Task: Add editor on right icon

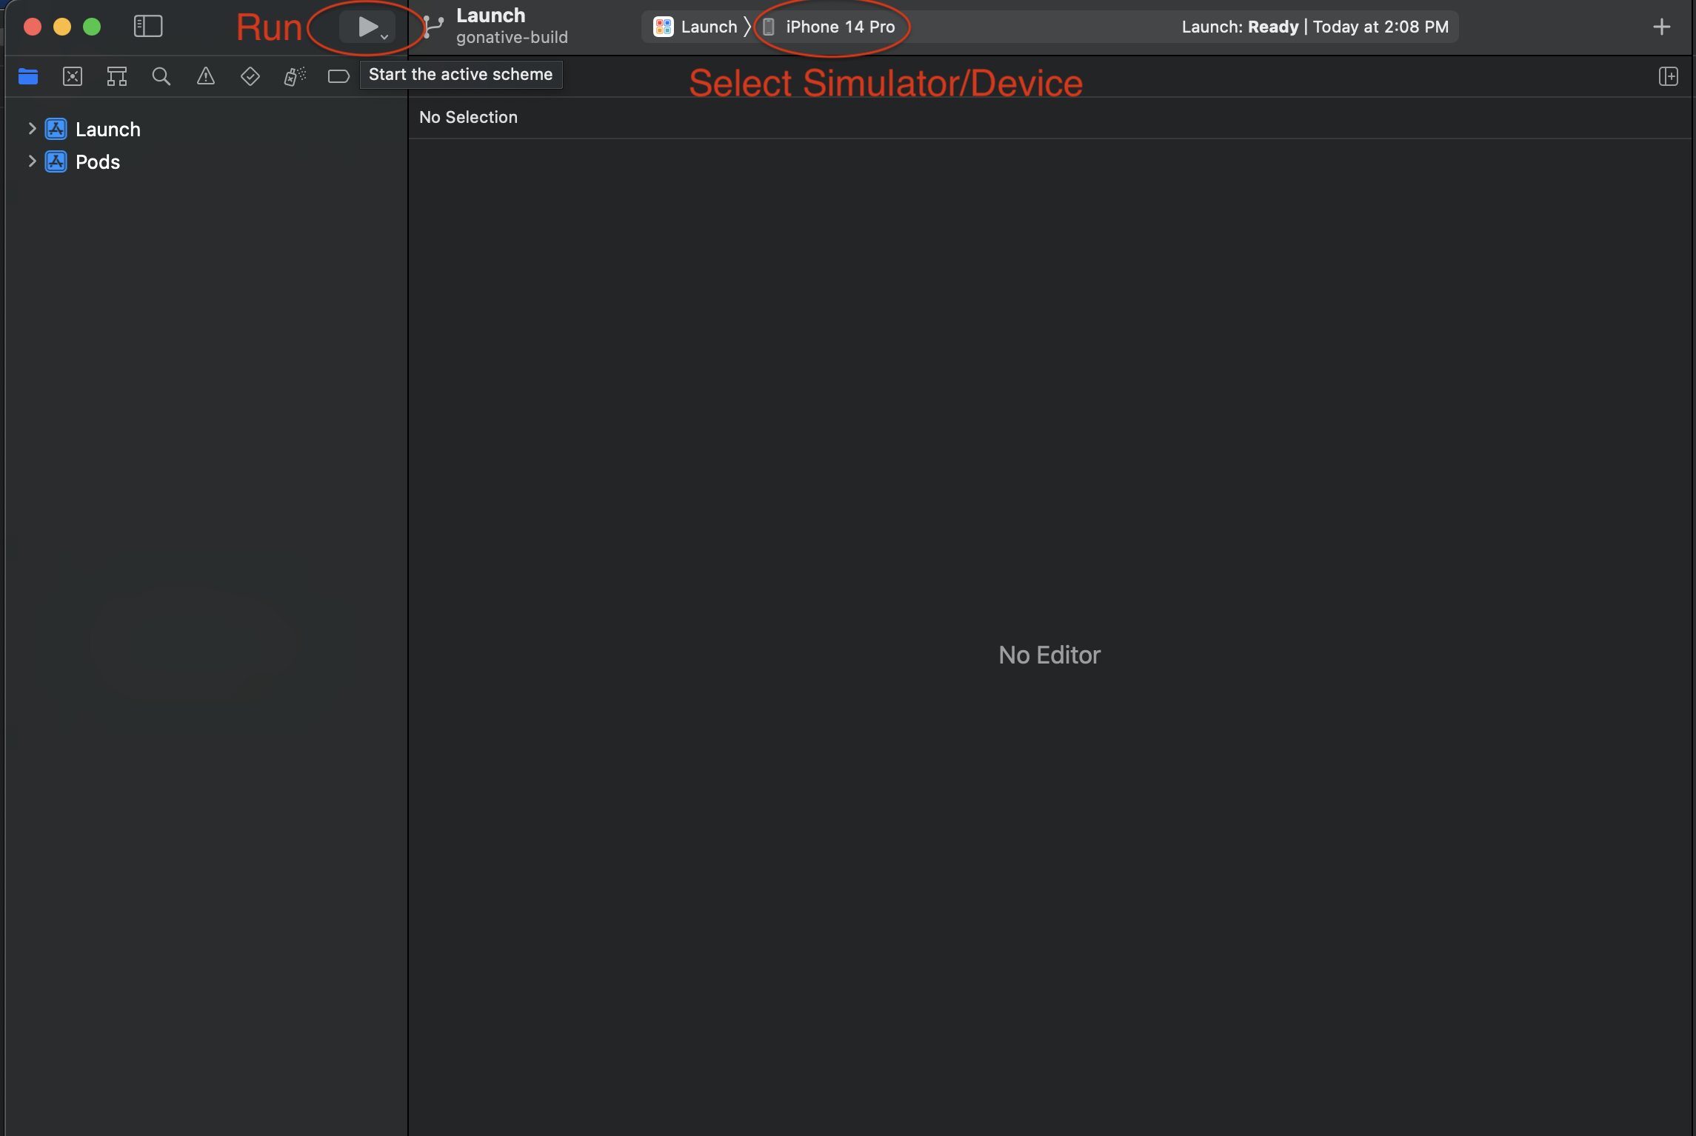Action: [1668, 76]
